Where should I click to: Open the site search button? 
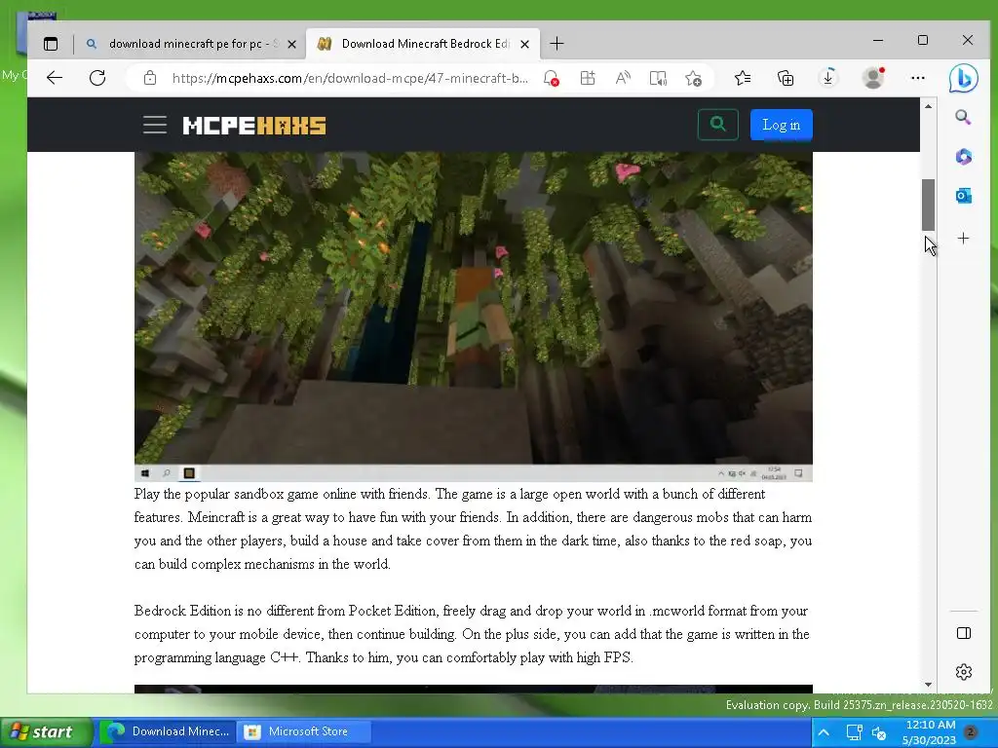click(x=718, y=124)
